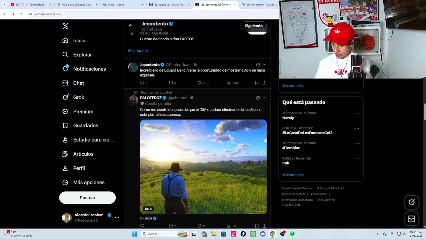Like the PALOTEROZ post
Viewport: 426px width, 239px height.
click(200, 226)
